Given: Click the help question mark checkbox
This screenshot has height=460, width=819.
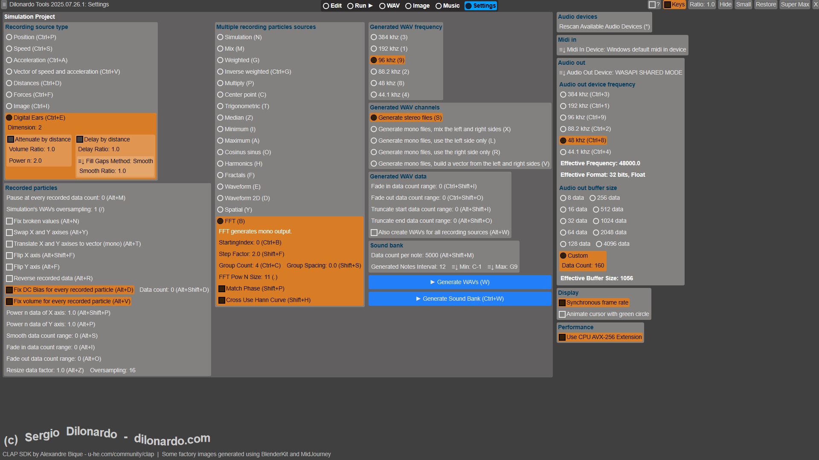Looking at the screenshot, I should [652, 5].
